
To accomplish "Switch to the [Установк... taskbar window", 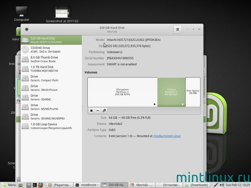I will (169, 185).
